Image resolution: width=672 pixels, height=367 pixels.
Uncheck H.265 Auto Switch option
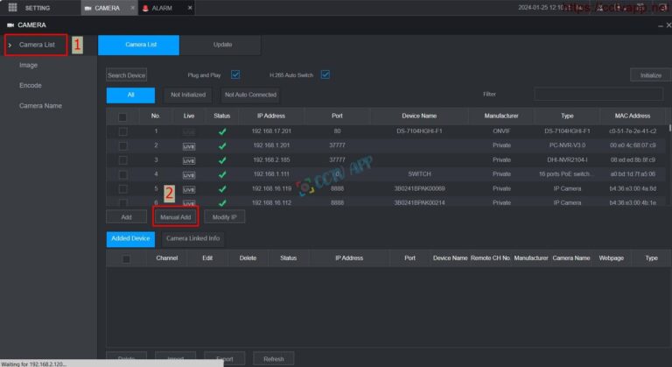point(325,75)
